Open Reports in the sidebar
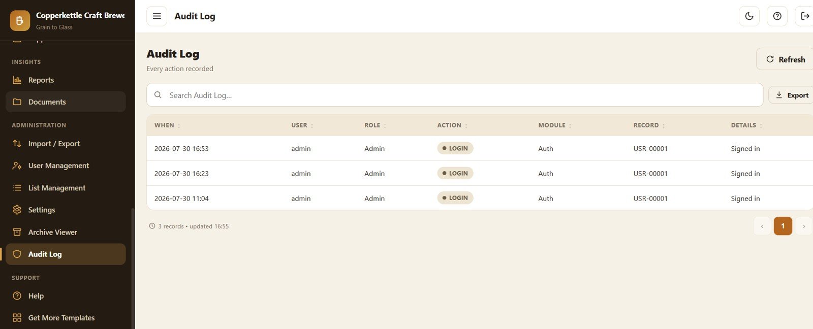This screenshot has width=813, height=329. 66,80
